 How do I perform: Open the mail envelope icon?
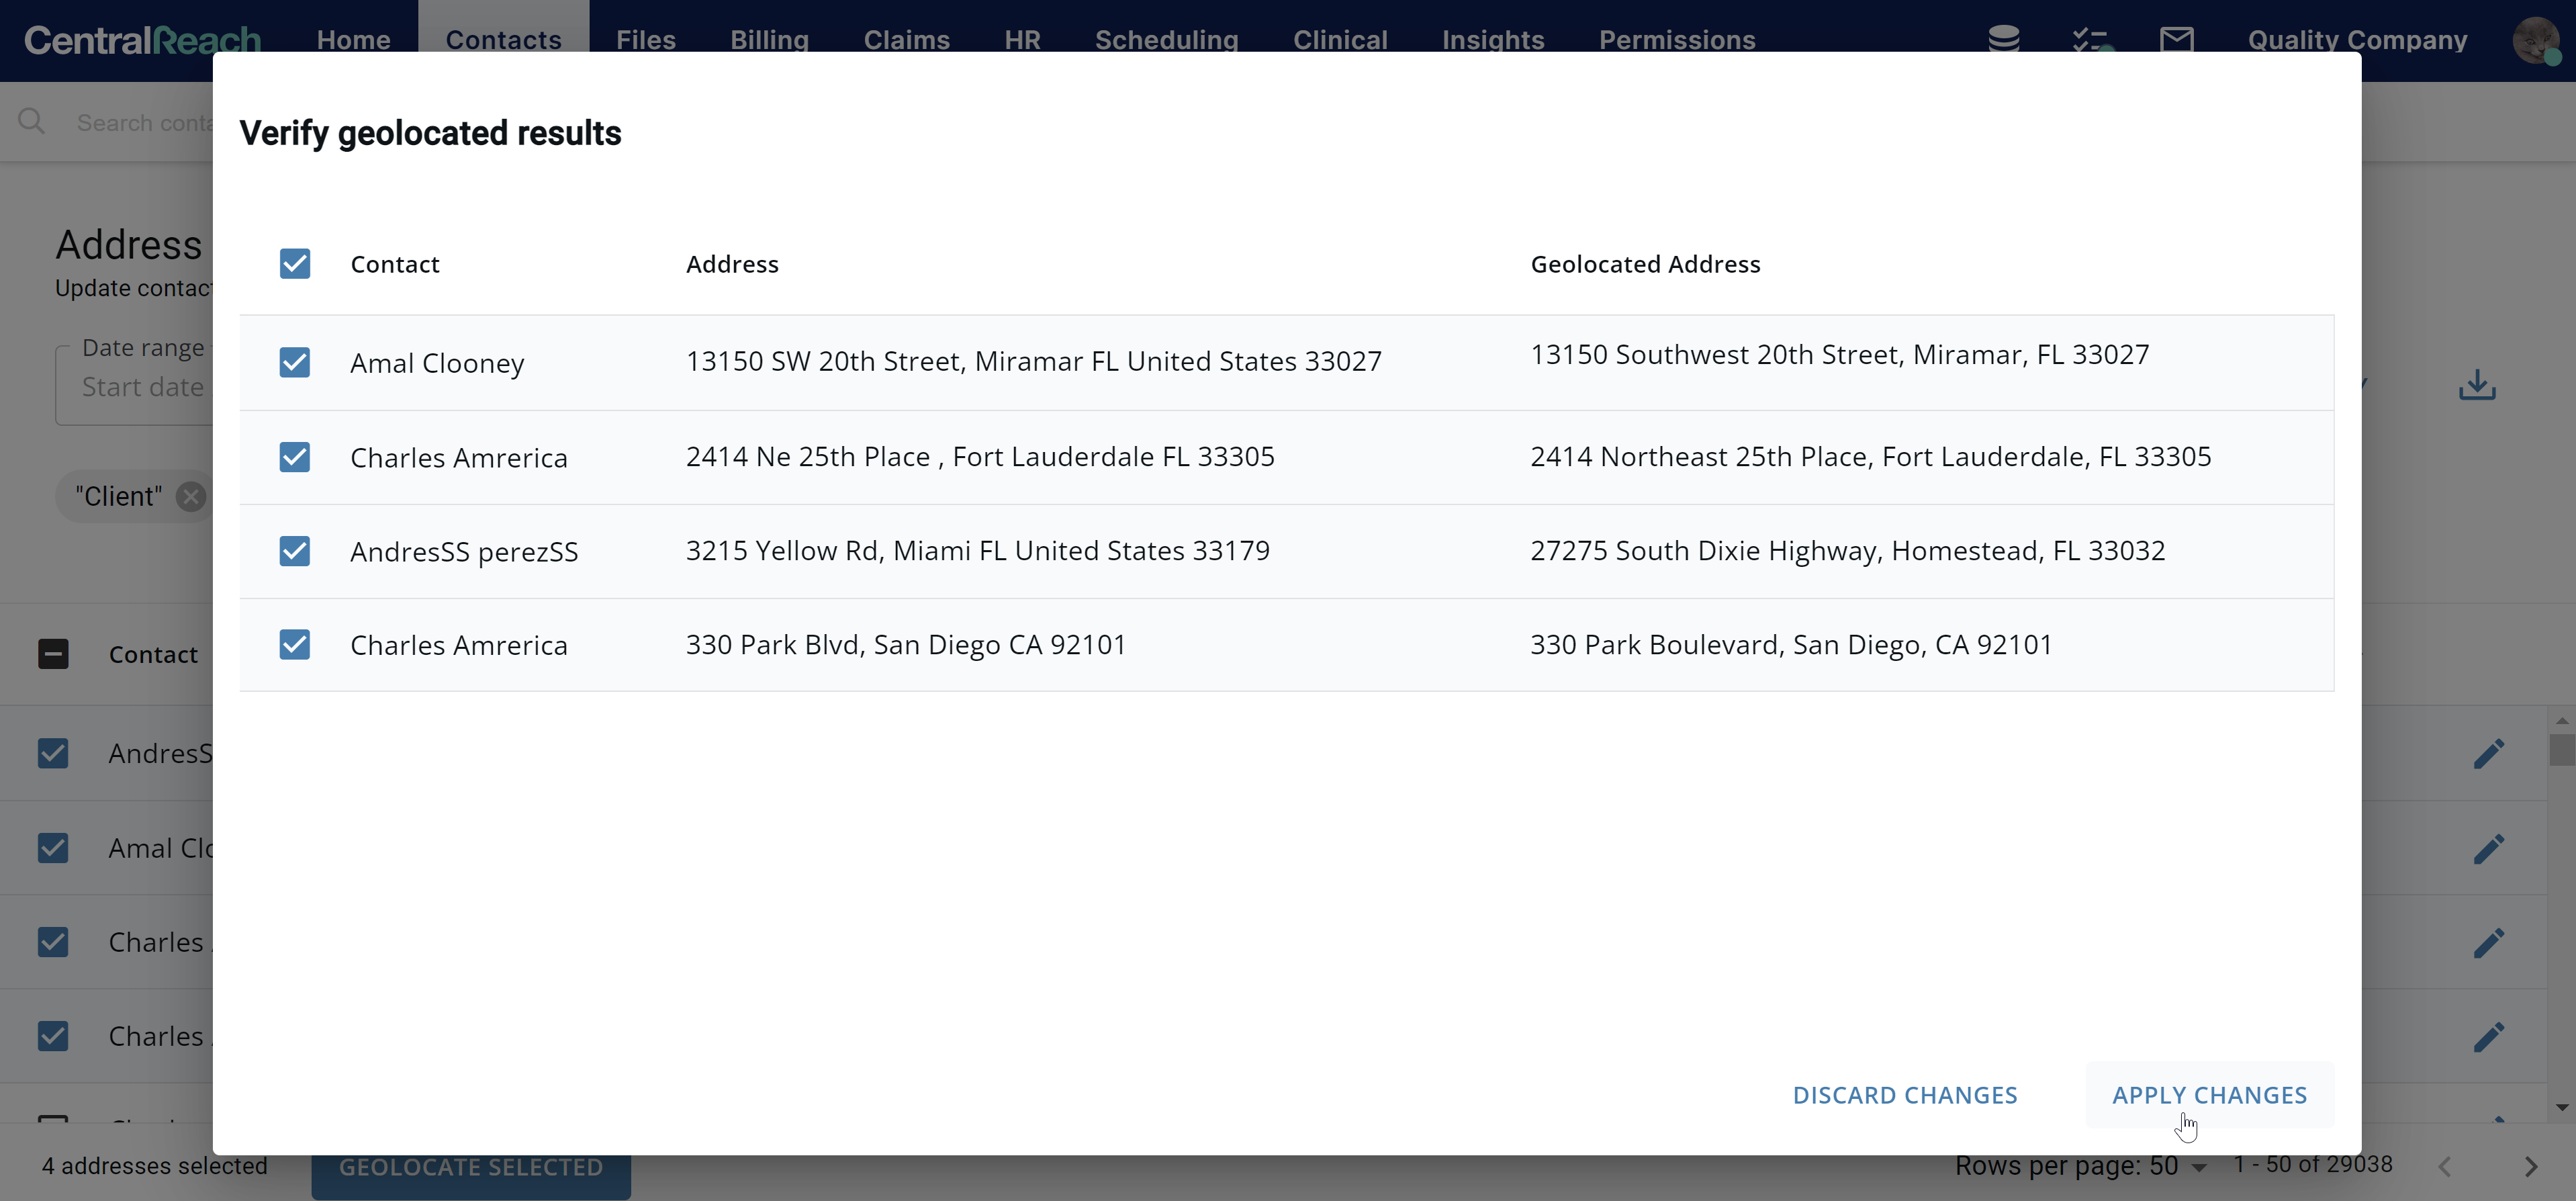(2176, 39)
